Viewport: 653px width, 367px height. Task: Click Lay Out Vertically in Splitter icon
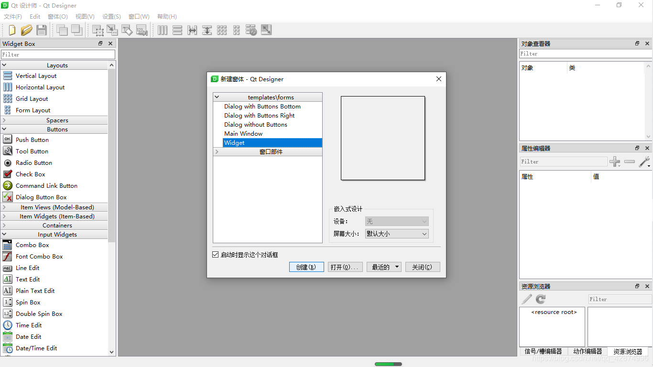(x=207, y=30)
